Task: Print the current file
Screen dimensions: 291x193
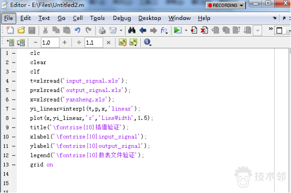Action: point(102,31)
